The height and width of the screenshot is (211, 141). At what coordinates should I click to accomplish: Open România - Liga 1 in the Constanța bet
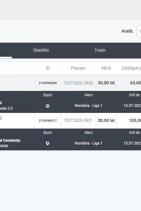(x=88, y=143)
